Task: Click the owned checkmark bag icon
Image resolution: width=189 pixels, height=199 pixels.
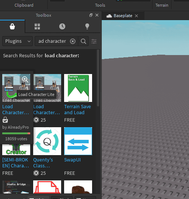Action: point(5,120)
